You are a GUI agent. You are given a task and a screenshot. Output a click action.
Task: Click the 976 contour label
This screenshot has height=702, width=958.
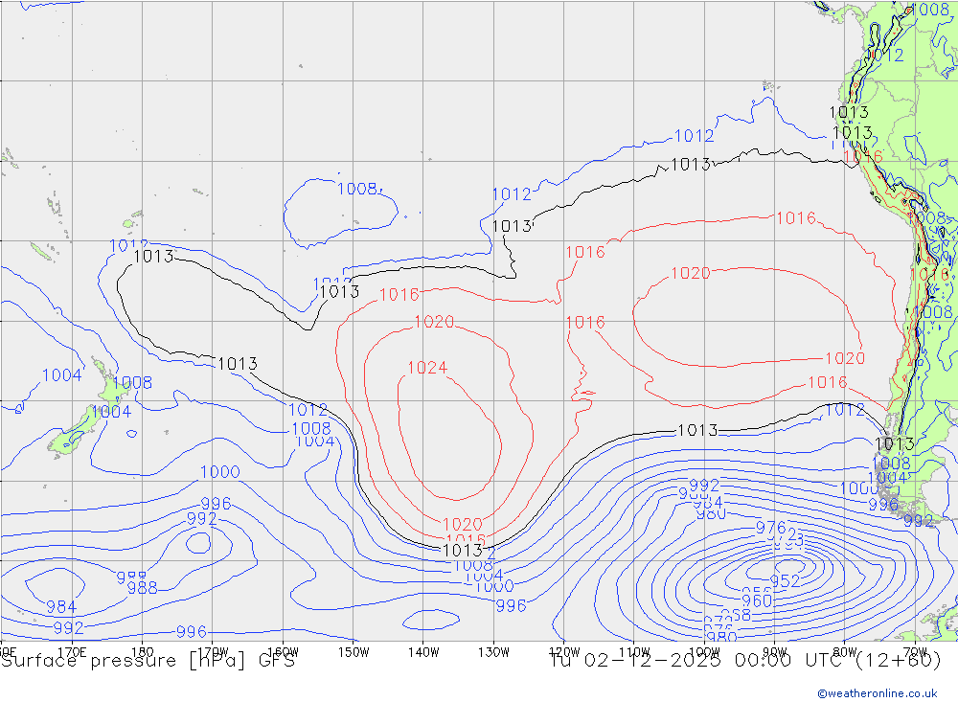[770, 528]
